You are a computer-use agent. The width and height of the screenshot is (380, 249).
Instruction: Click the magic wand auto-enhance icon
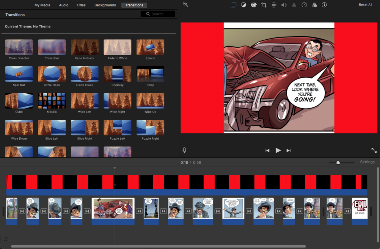tap(186, 5)
